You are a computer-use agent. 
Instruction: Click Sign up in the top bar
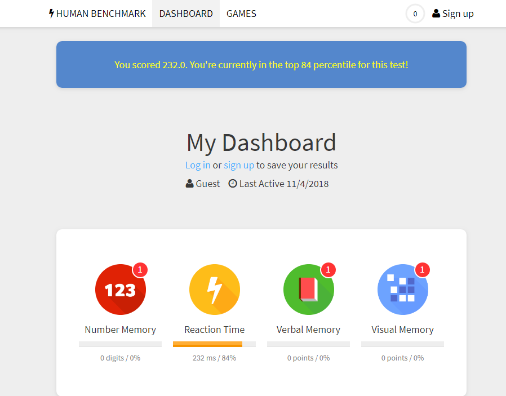[x=453, y=14]
